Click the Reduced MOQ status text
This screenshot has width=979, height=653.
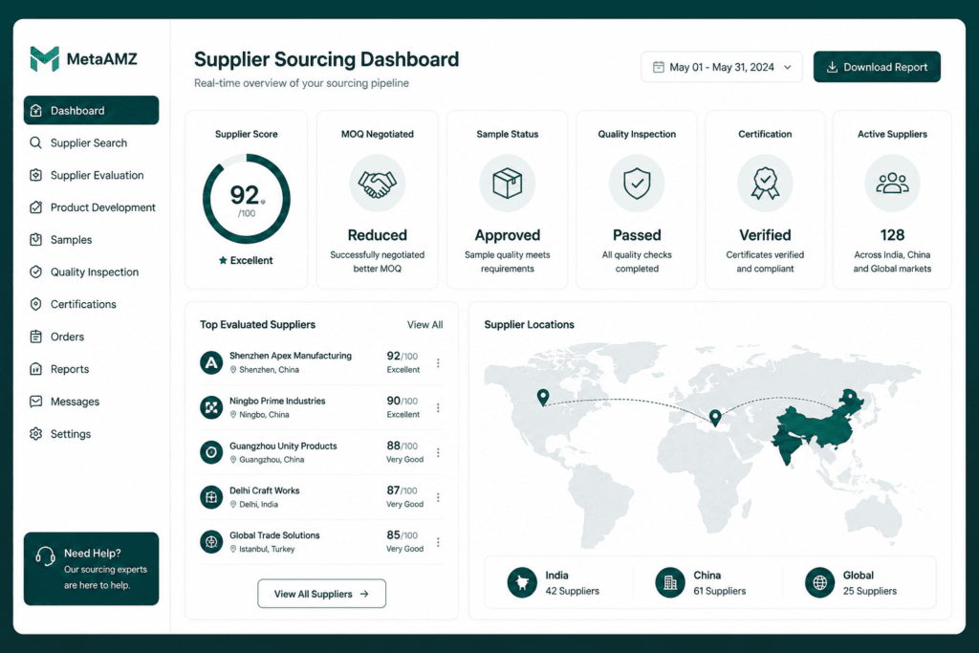coord(377,235)
